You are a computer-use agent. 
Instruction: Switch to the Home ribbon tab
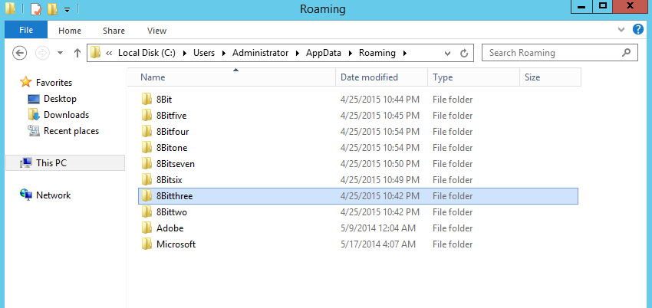pyautogui.click(x=70, y=31)
